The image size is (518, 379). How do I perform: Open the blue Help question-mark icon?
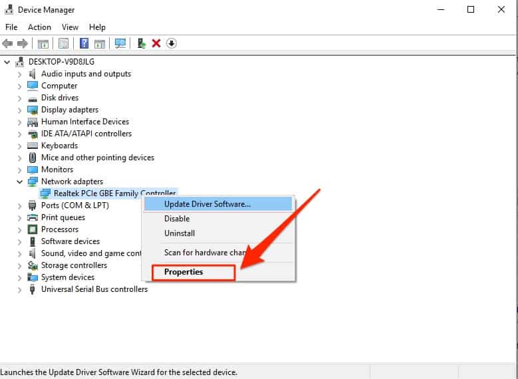[x=84, y=43]
